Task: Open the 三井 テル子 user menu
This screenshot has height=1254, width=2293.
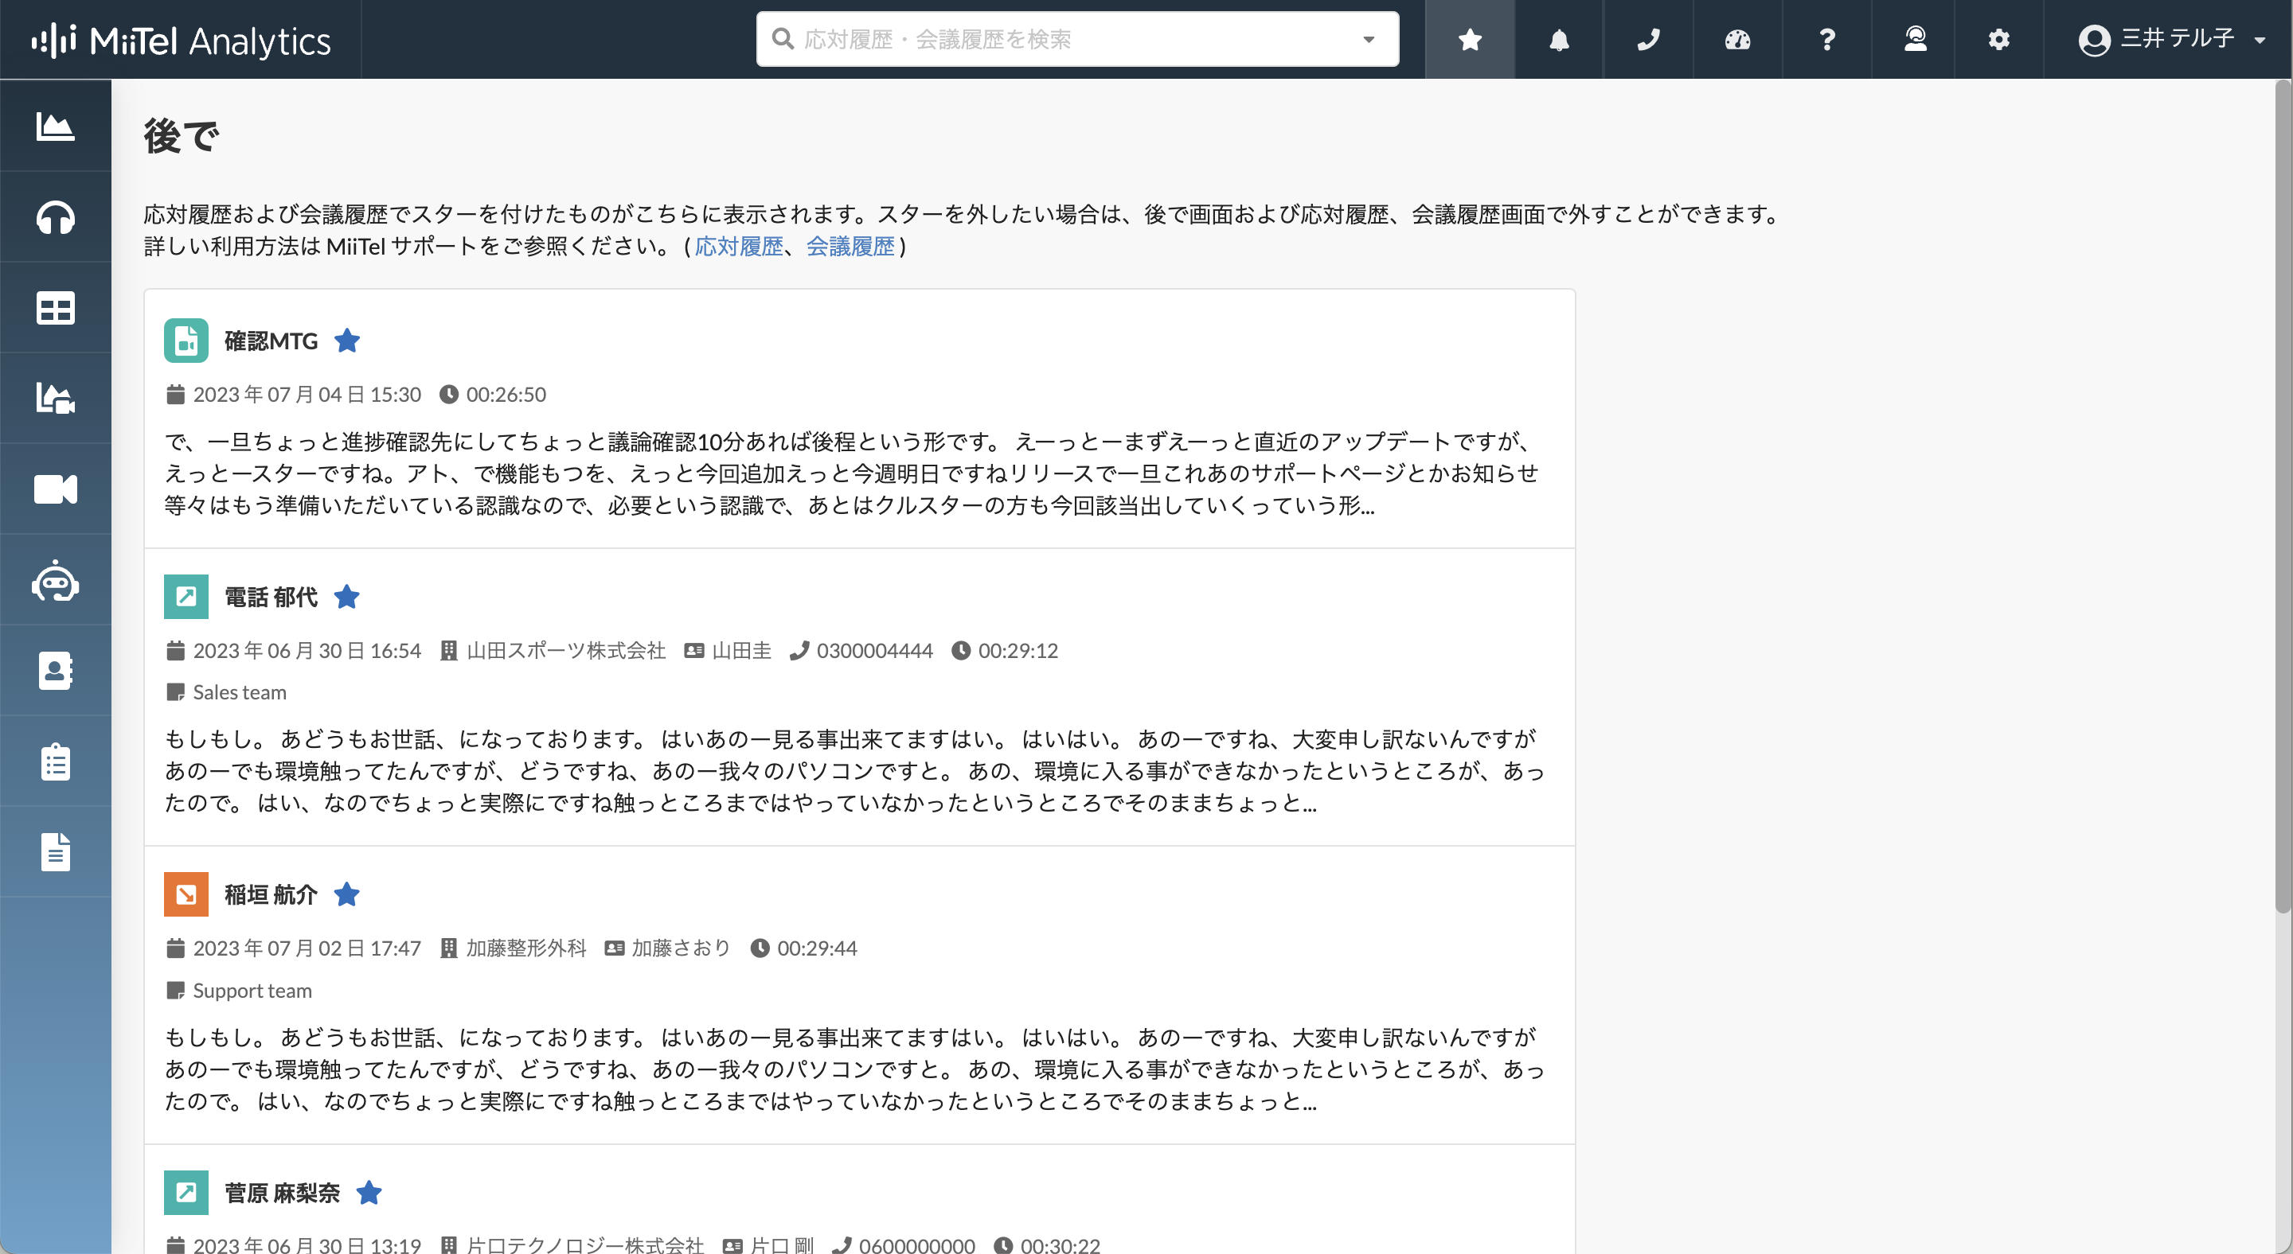Action: click(x=2172, y=39)
